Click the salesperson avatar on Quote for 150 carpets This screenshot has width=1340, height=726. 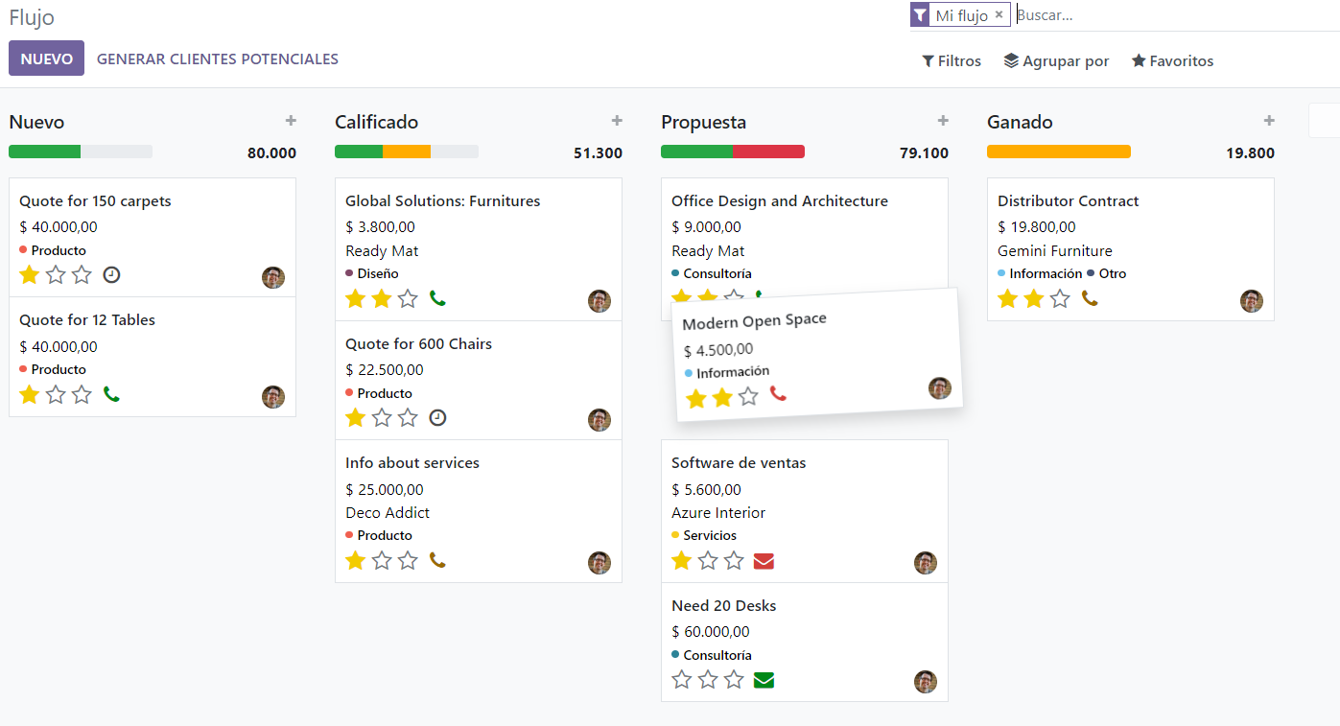pyautogui.click(x=273, y=278)
